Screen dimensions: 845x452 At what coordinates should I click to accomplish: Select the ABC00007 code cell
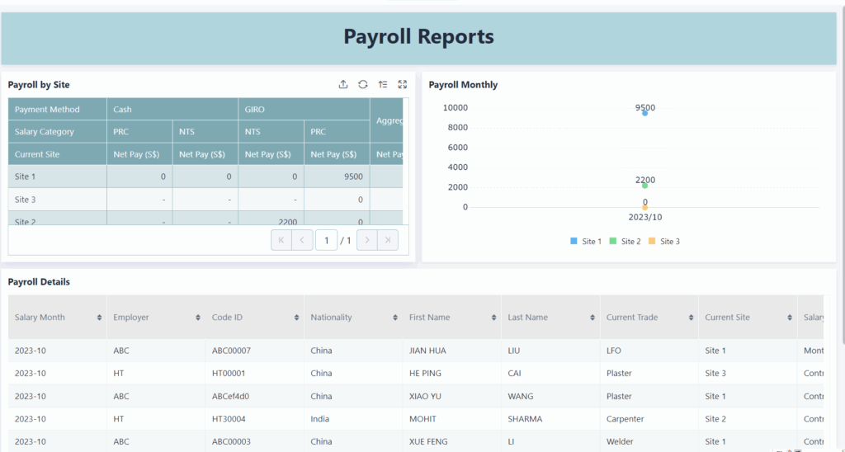pos(231,351)
